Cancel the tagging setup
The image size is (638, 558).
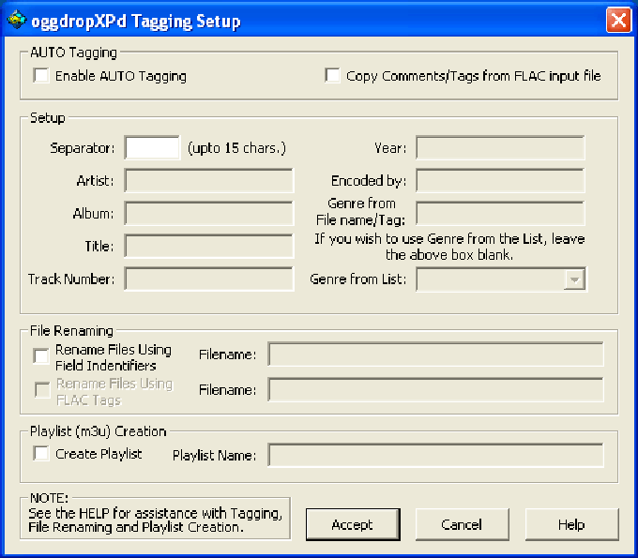pyautogui.click(x=462, y=524)
